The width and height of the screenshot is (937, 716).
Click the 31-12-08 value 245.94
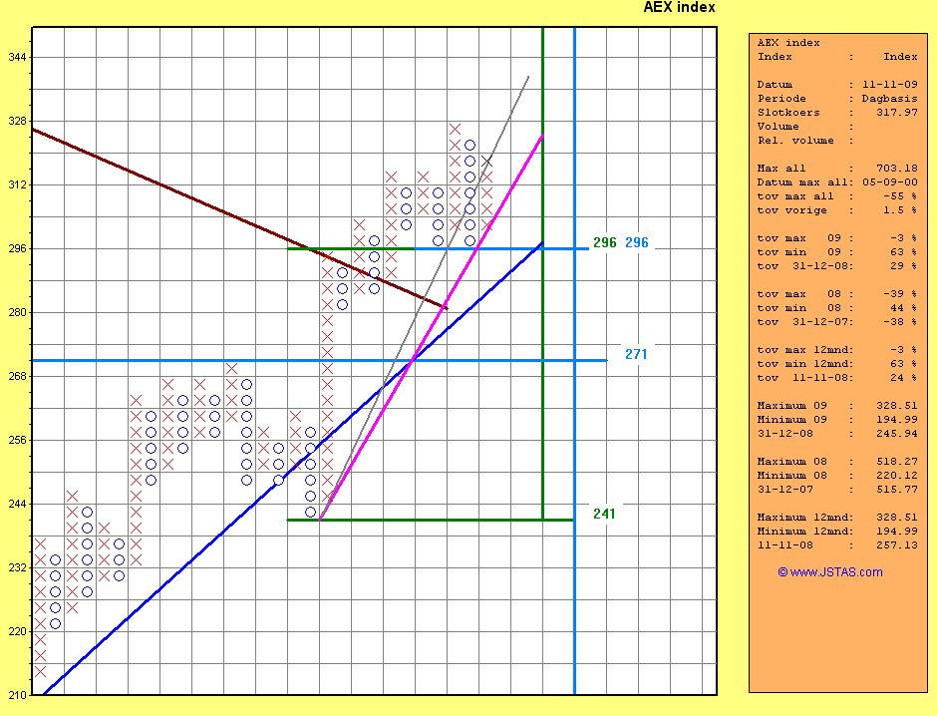click(897, 434)
